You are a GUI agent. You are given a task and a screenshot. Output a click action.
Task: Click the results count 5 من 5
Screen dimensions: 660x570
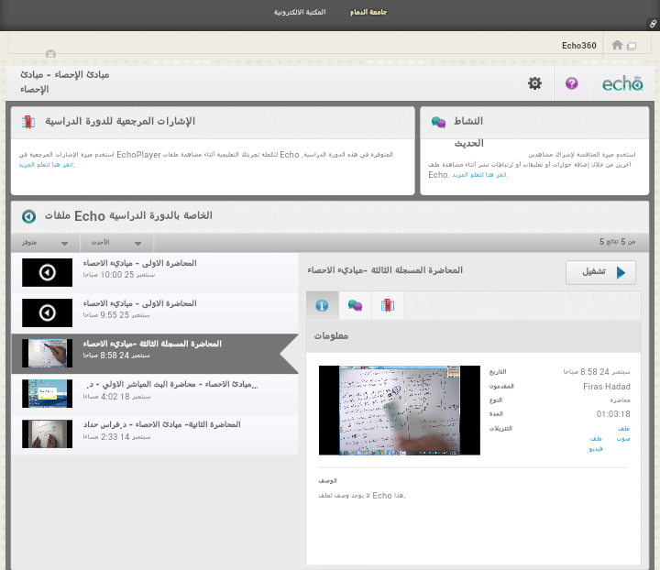tap(618, 242)
